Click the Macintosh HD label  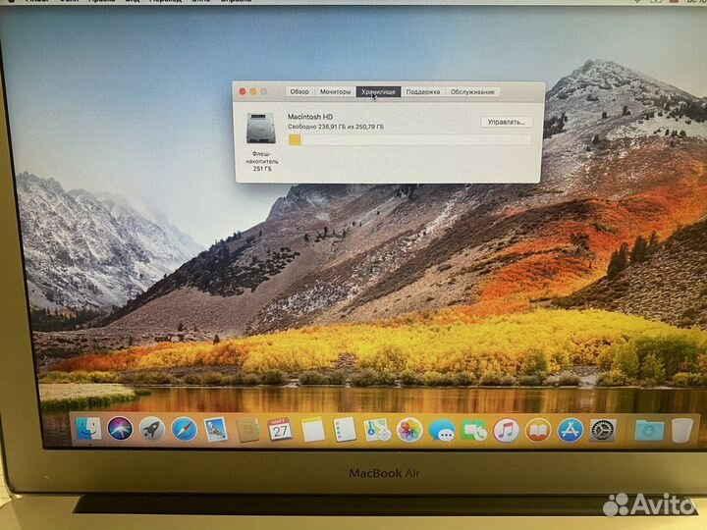coord(310,116)
